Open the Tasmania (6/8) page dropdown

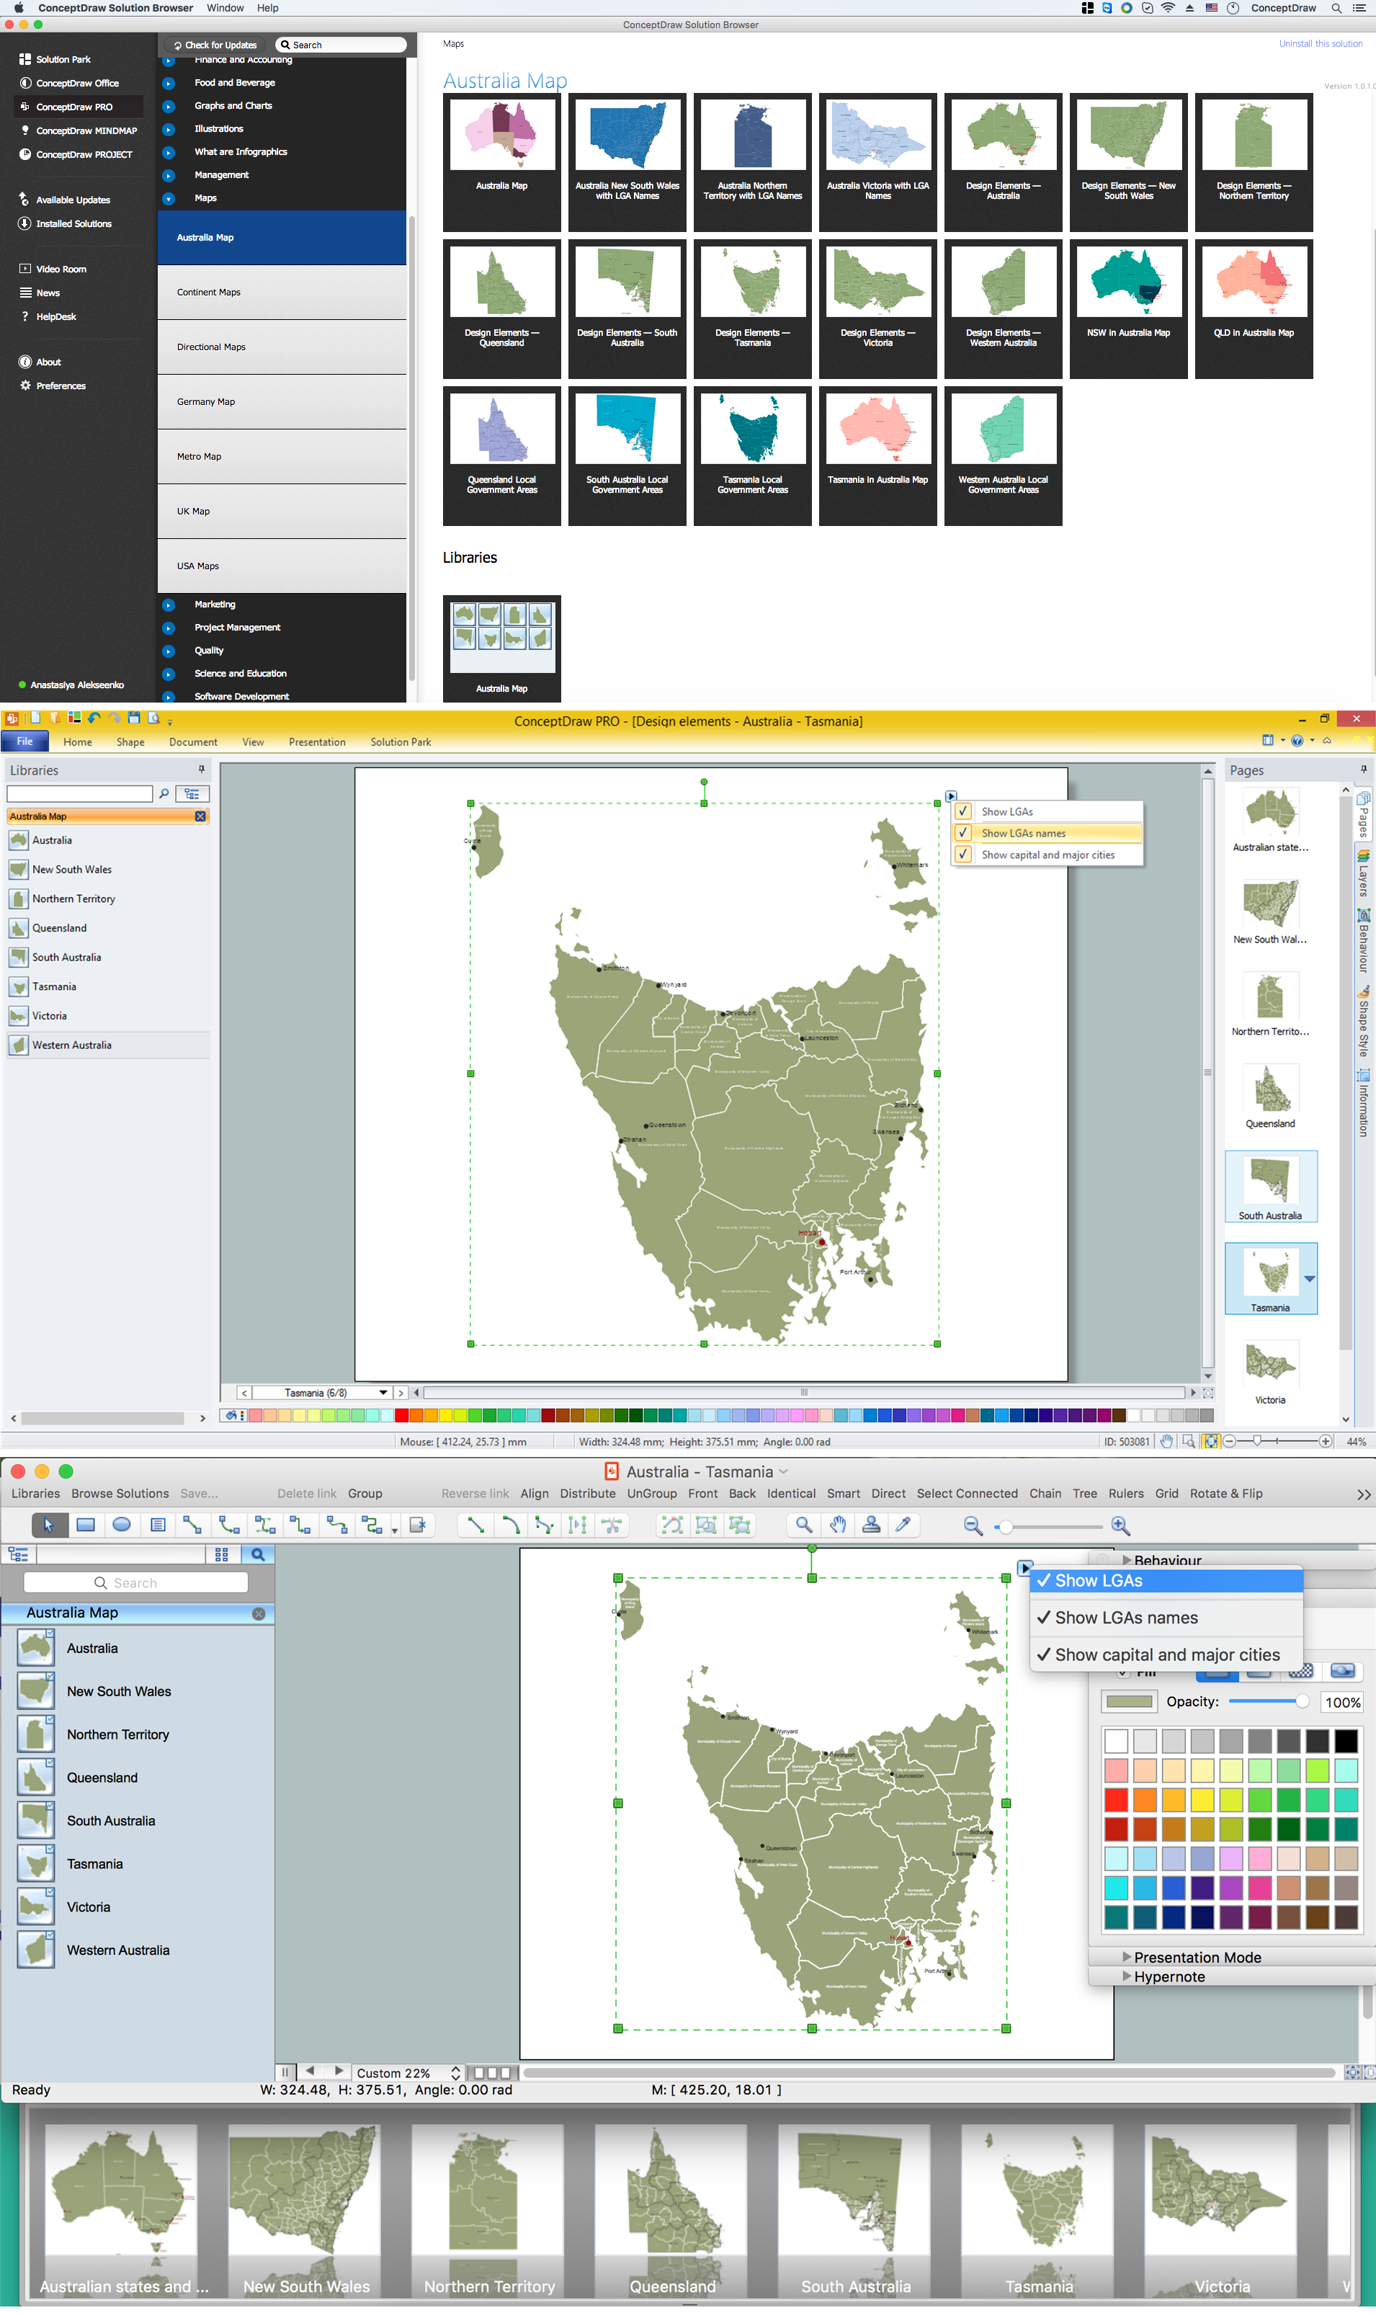[383, 1393]
